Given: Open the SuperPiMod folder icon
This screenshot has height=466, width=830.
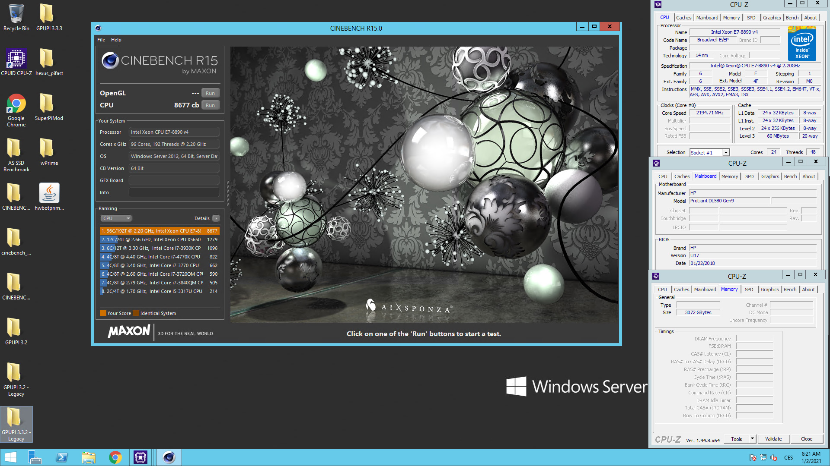Looking at the screenshot, I should click(49, 107).
